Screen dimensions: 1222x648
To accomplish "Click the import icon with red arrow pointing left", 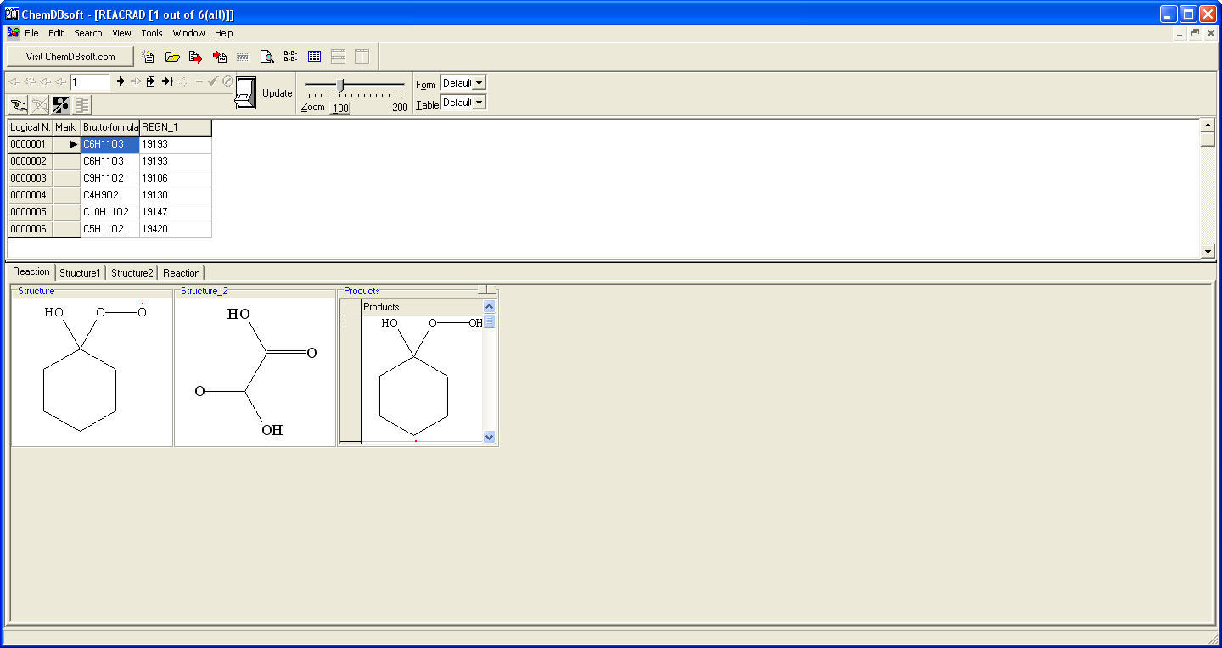I will 220,57.
